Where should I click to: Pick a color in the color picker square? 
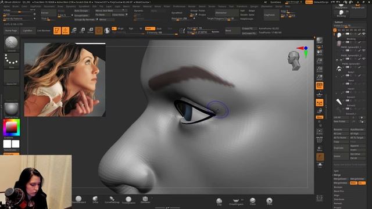[x=12, y=128]
